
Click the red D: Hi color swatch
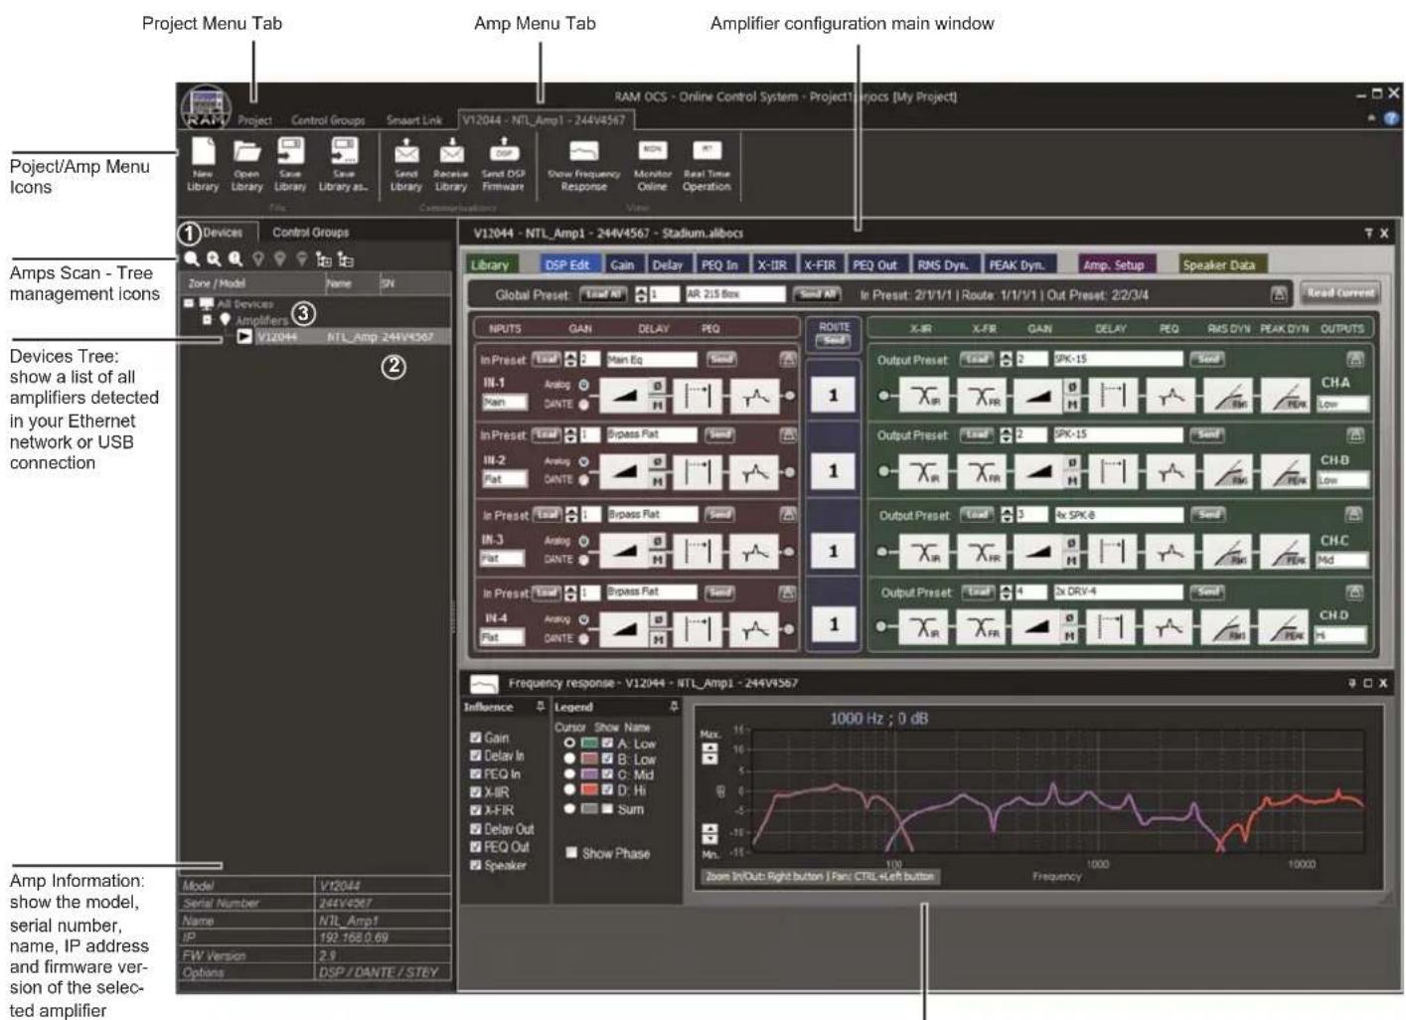click(x=588, y=789)
